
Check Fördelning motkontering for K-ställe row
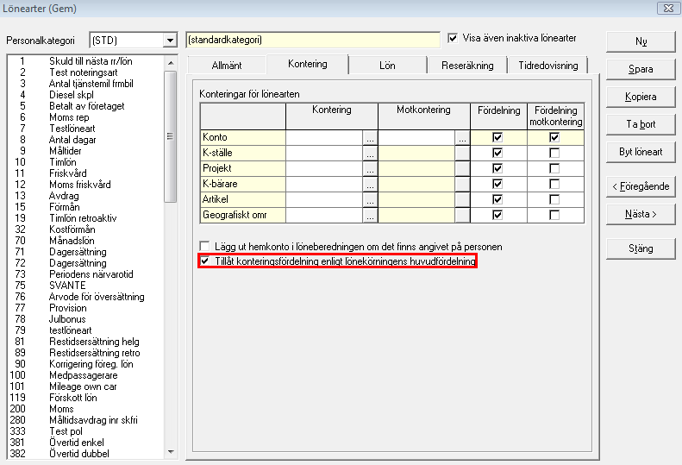tap(554, 154)
